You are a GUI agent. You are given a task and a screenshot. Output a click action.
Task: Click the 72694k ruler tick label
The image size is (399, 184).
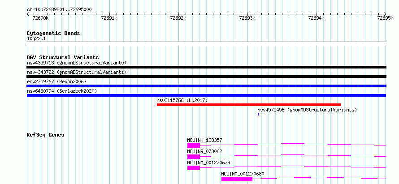pyautogui.click(x=316, y=18)
